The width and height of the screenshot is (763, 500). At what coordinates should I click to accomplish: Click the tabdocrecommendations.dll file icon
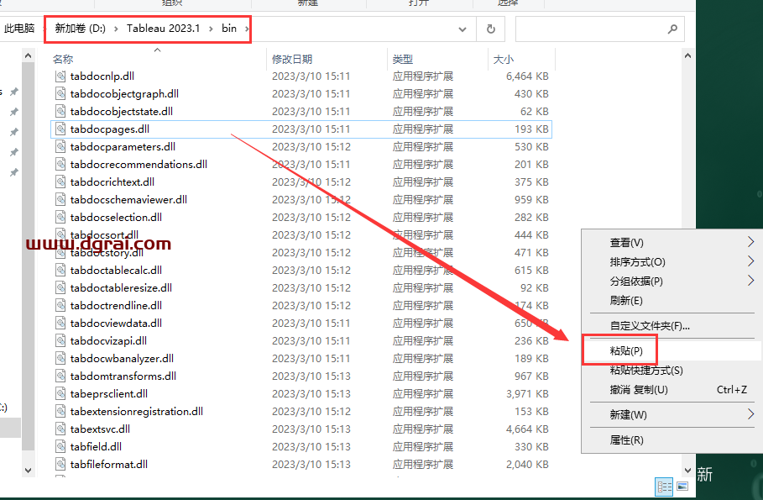click(60, 164)
